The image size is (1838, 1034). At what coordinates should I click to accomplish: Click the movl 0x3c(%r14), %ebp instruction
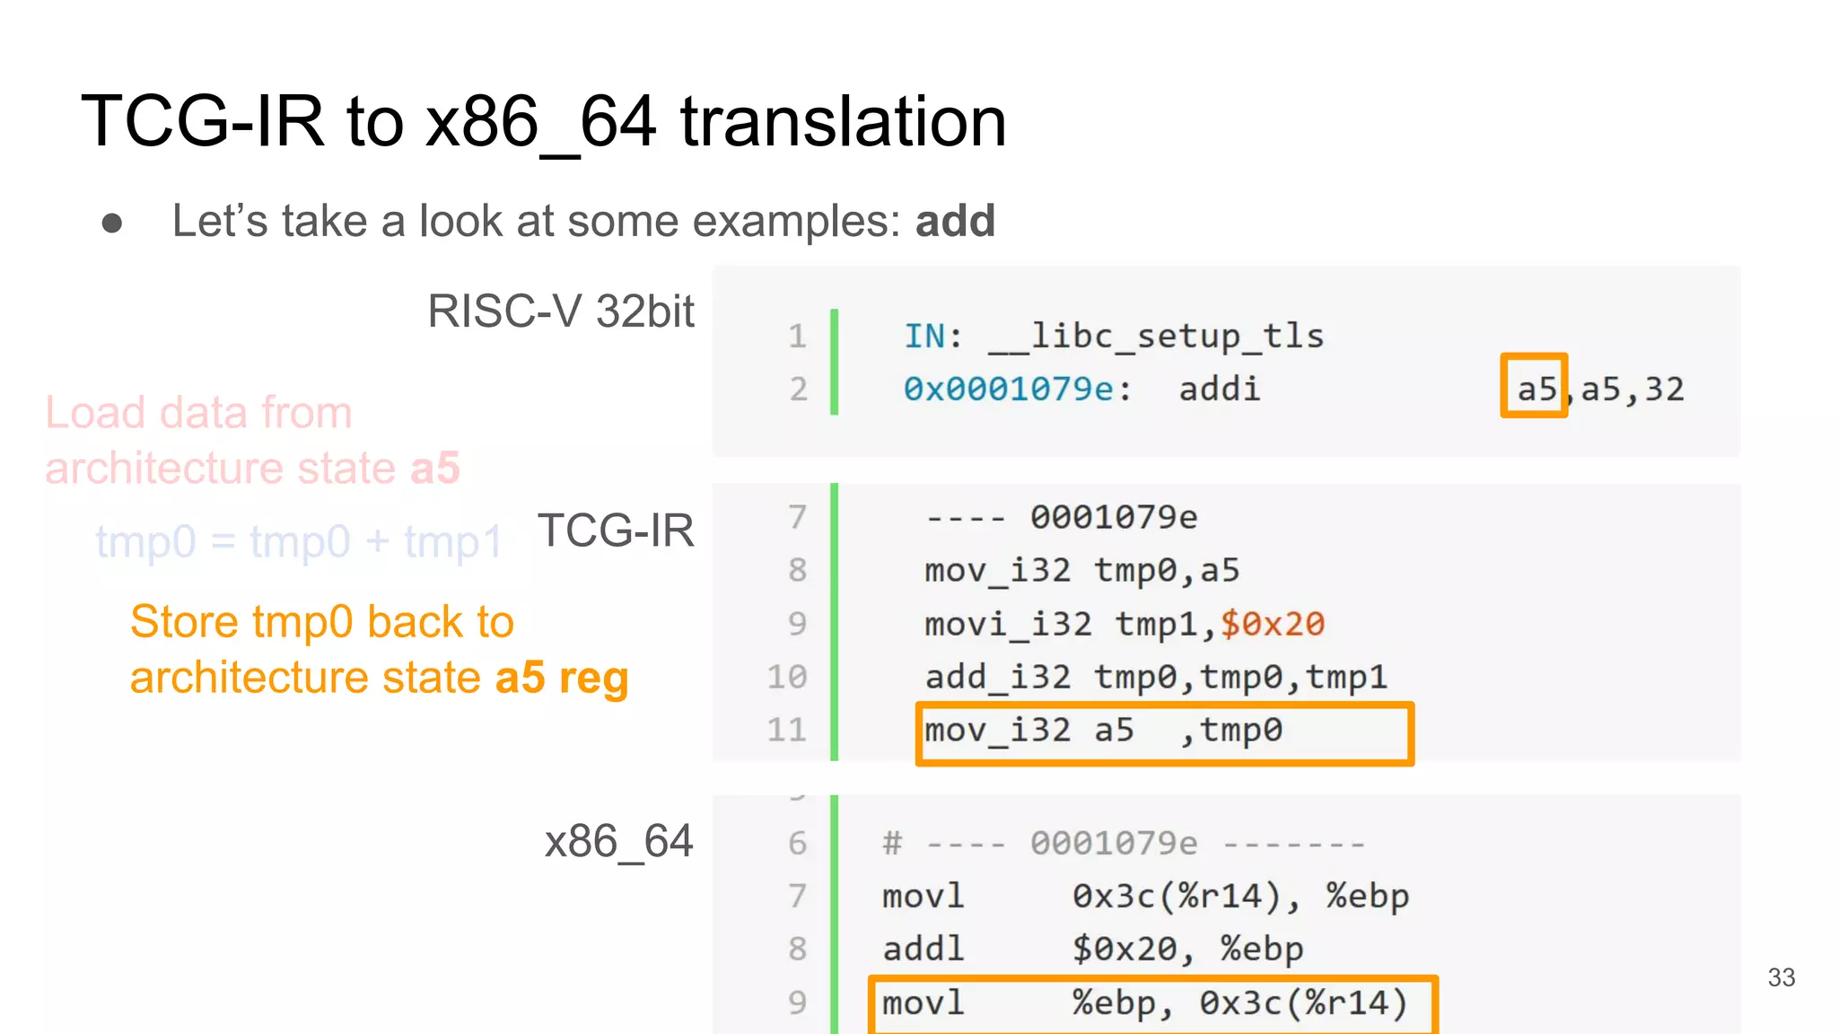pyautogui.click(x=1145, y=896)
